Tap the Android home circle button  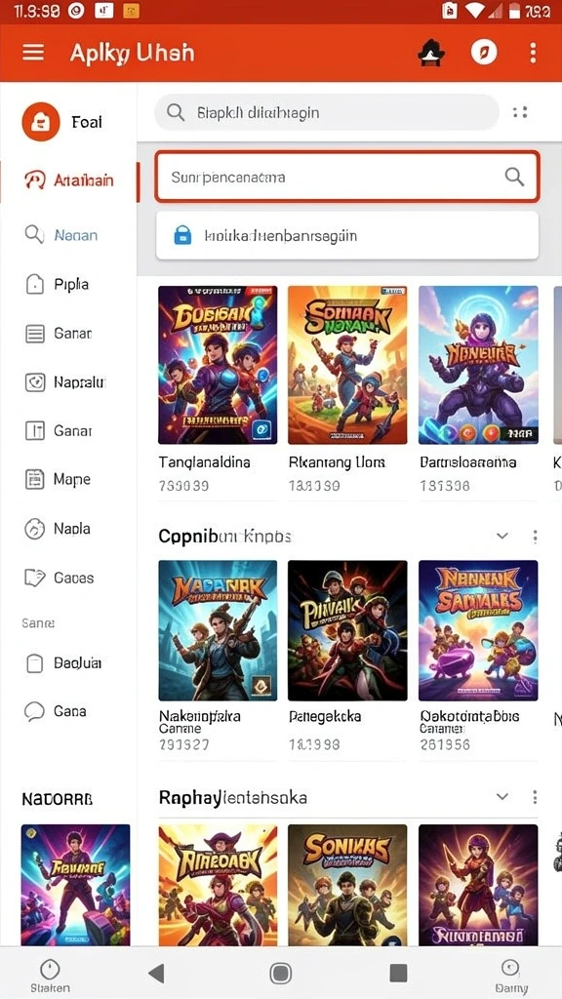click(280, 973)
